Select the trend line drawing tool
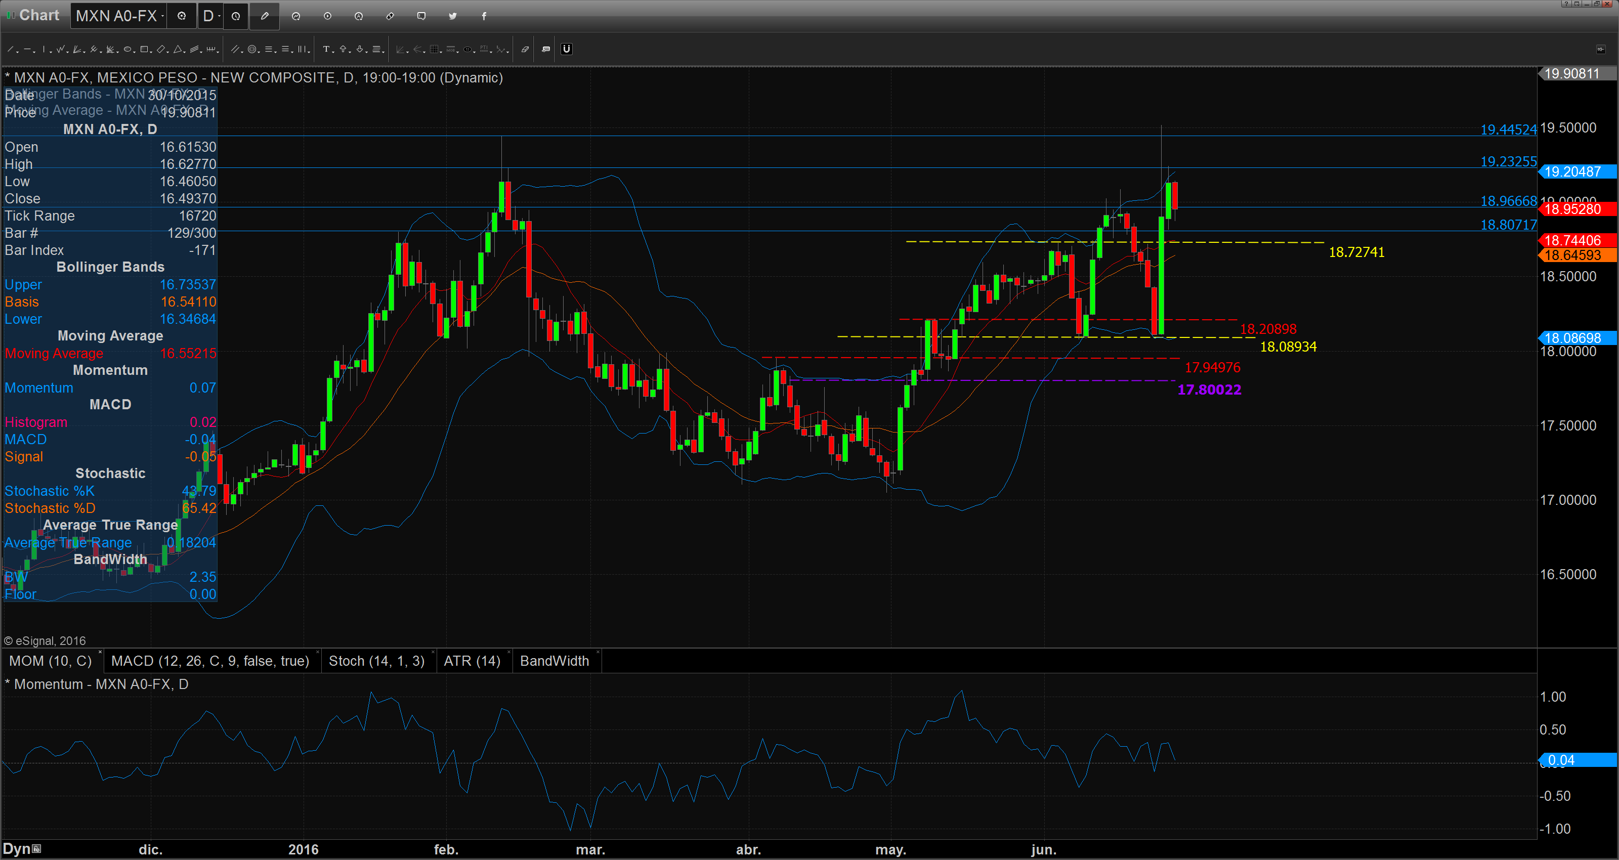Image resolution: width=1619 pixels, height=860 pixels. click(x=10, y=49)
